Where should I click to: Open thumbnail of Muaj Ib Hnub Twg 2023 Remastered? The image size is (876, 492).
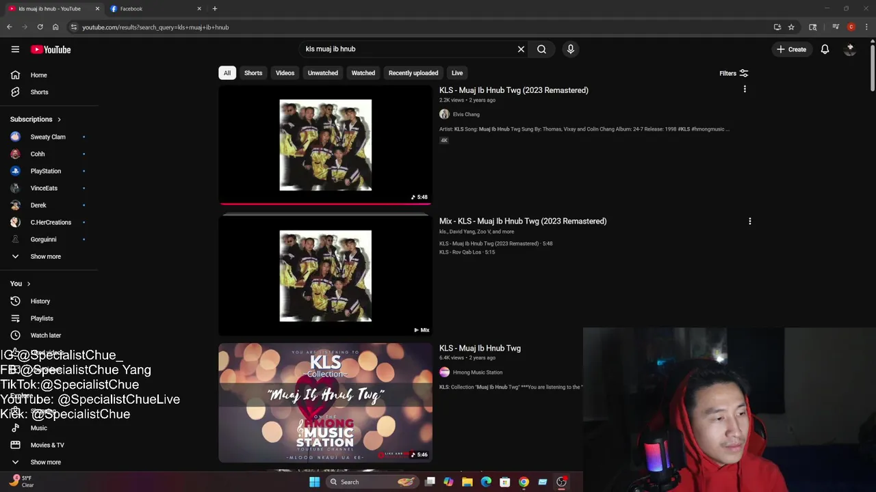coord(325,145)
